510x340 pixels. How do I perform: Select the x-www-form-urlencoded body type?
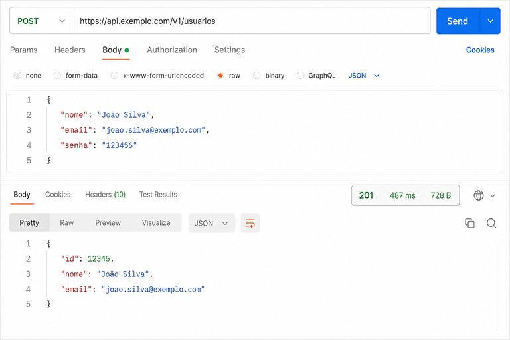tap(114, 76)
